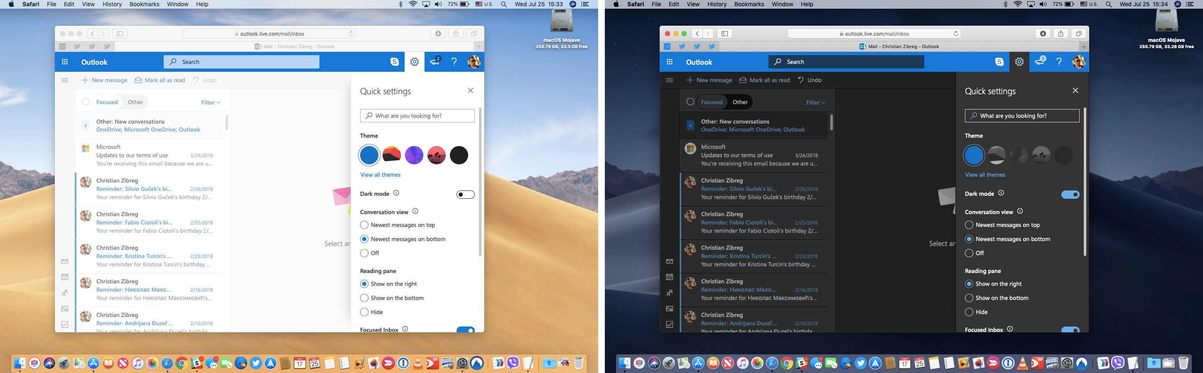Open the what's new megaphone in dark window
Image resolution: width=1203 pixels, height=373 pixels.
tap(1040, 61)
